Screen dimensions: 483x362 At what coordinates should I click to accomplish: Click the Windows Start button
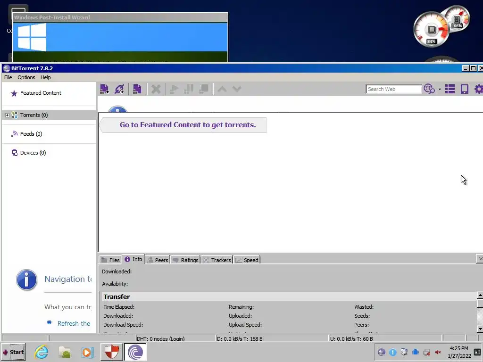14,352
